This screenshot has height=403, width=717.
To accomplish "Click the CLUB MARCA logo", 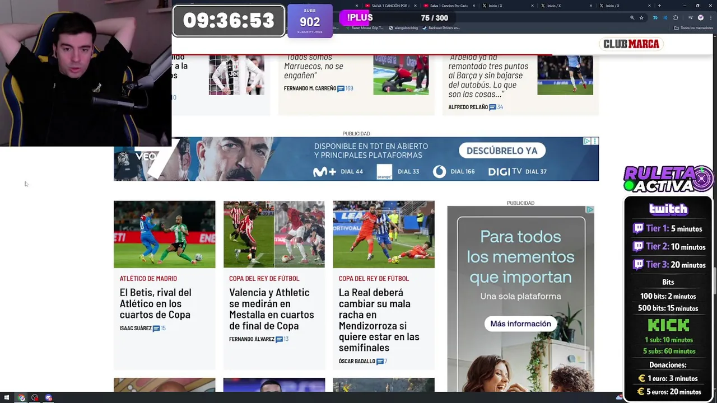I will pyautogui.click(x=631, y=44).
